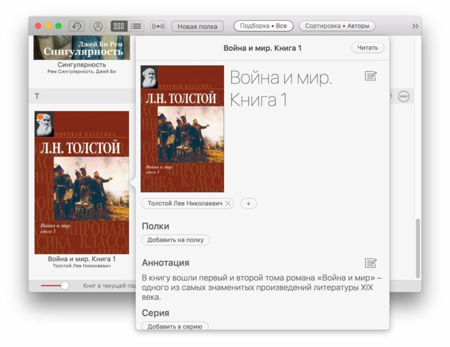The width and height of the screenshot is (450, 347).
Task: Click the large cover in details popover
Action: 182,128
